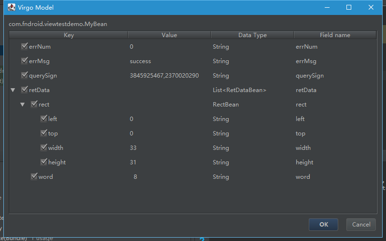Collapse the retData tree node
This screenshot has height=241, width=386.
(x=13, y=90)
